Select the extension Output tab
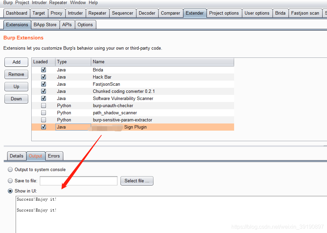The height and width of the screenshot is (233, 327). [35, 156]
